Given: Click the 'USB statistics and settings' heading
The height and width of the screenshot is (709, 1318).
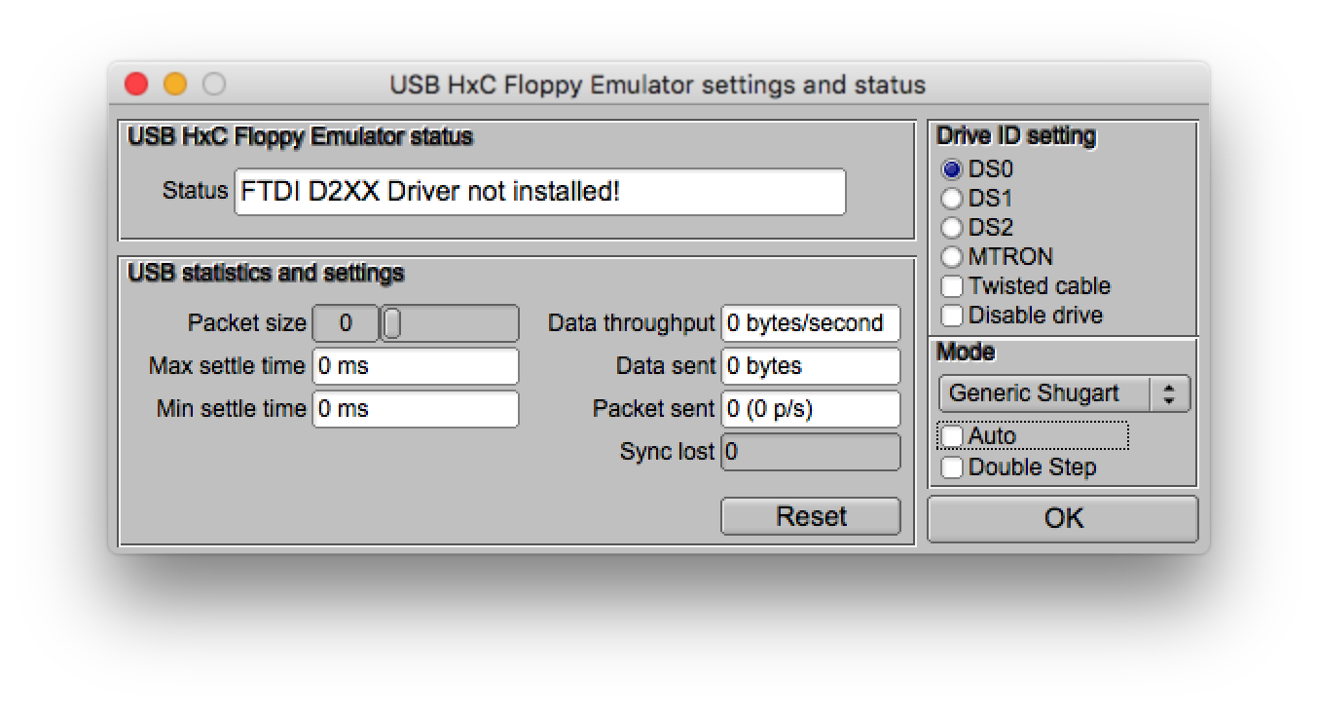Looking at the screenshot, I should point(266,273).
